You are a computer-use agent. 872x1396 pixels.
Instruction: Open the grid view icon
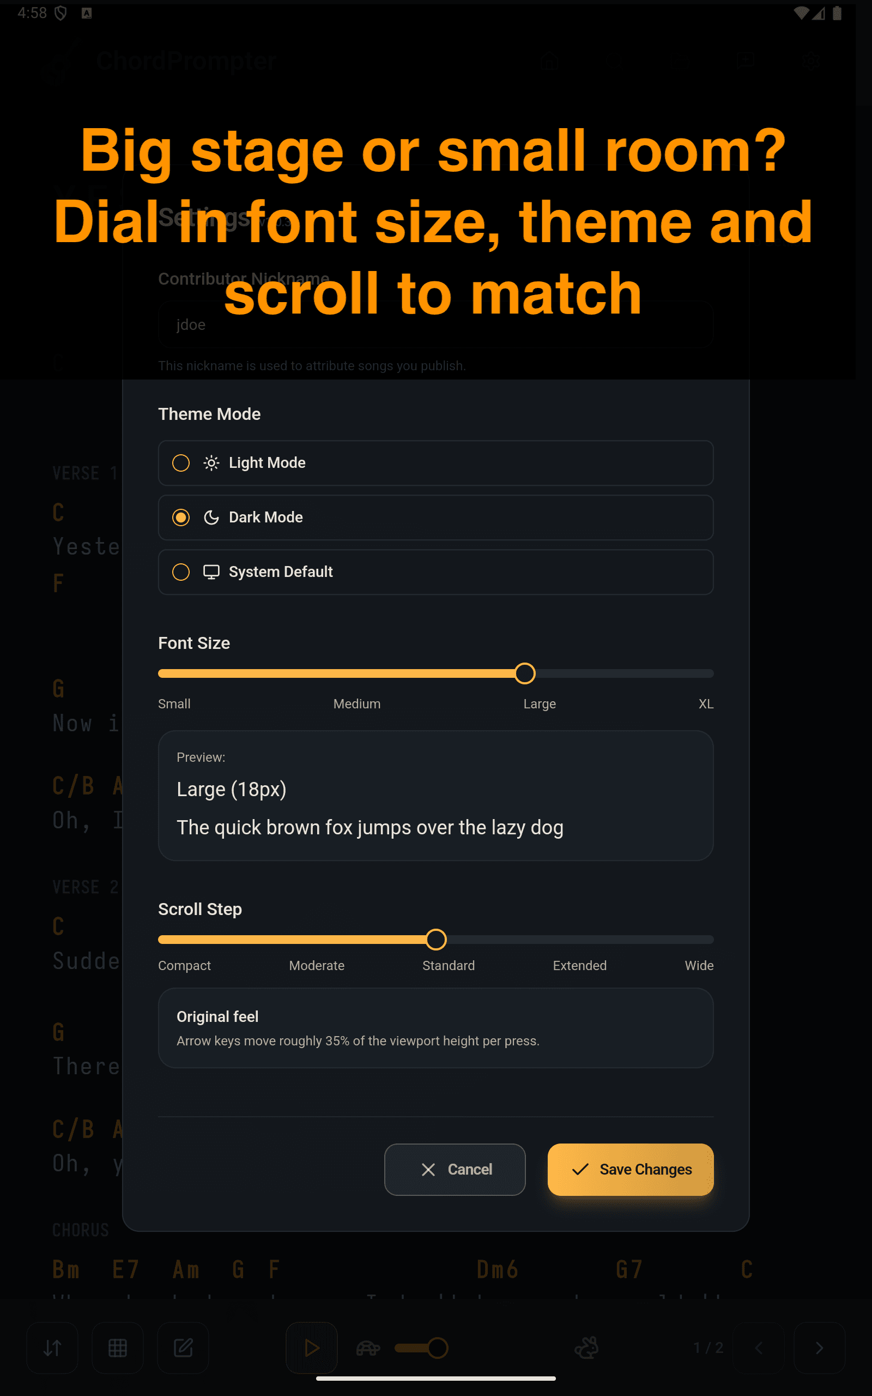[x=118, y=1348]
